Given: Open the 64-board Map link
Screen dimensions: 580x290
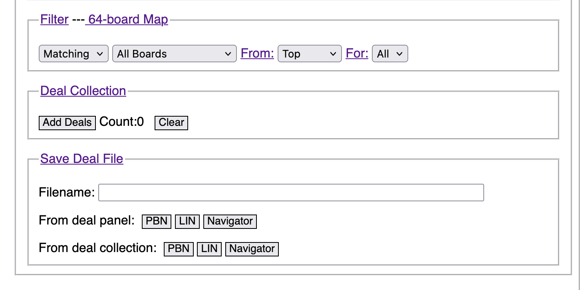Looking at the screenshot, I should [x=127, y=19].
